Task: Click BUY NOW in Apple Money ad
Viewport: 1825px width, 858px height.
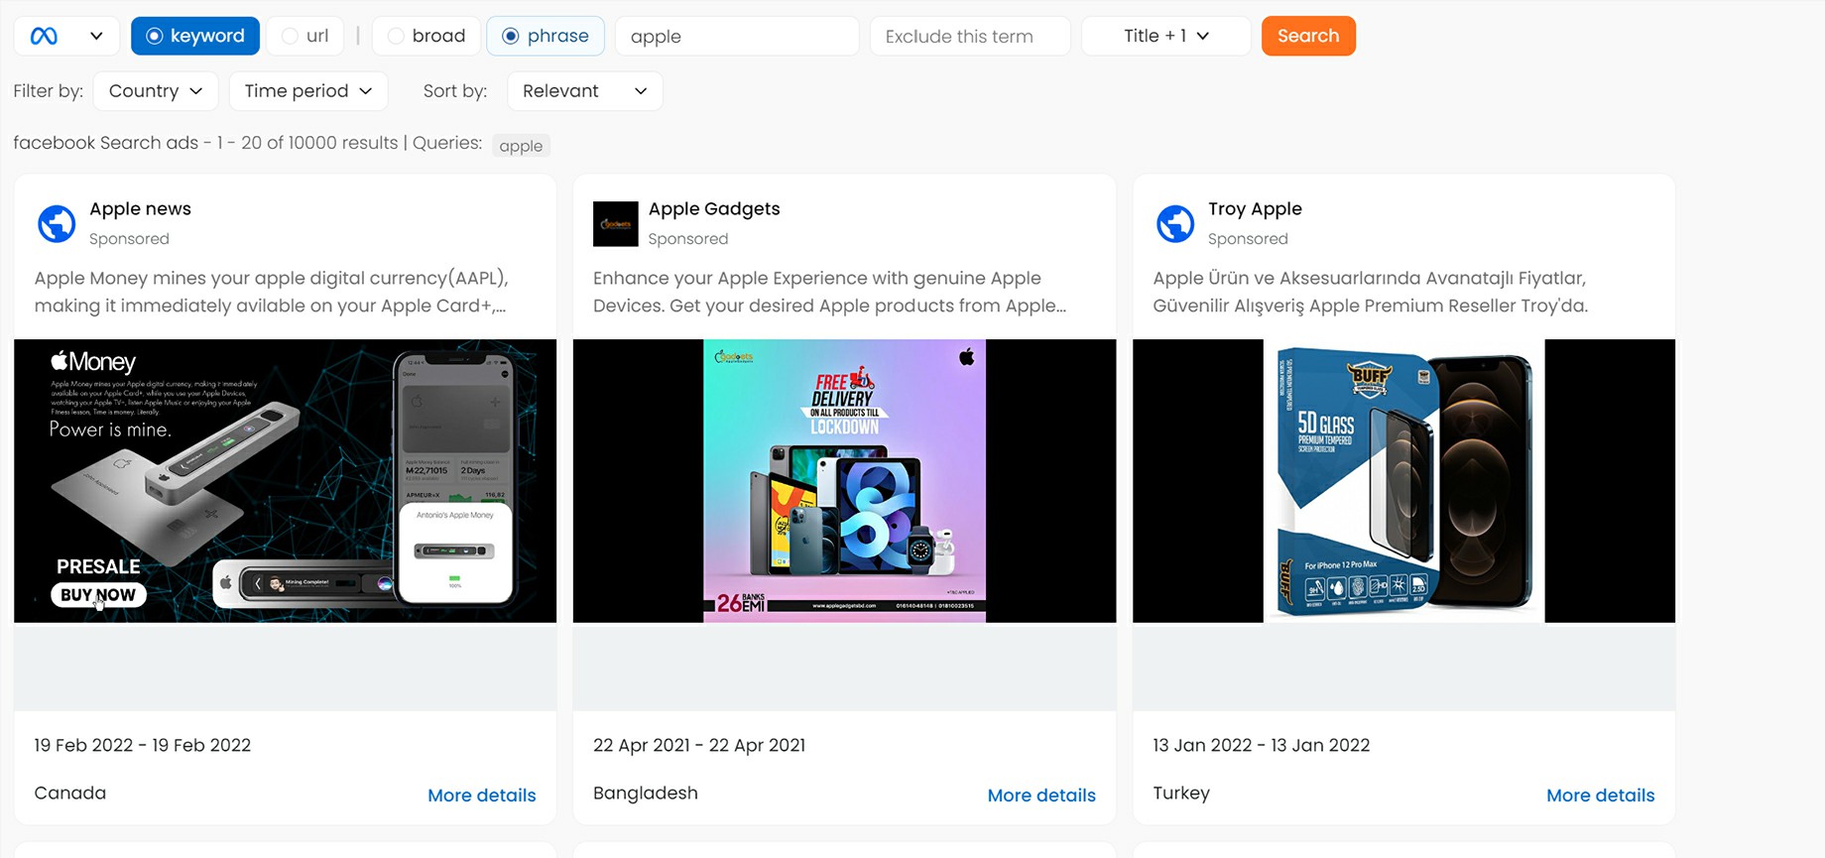Action: point(98,595)
